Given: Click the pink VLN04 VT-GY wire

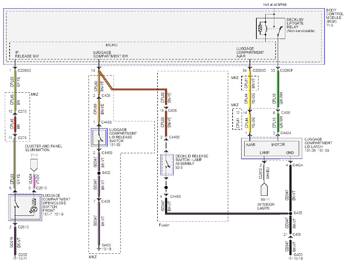Looking at the screenshot, I should [x=34, y=181].
